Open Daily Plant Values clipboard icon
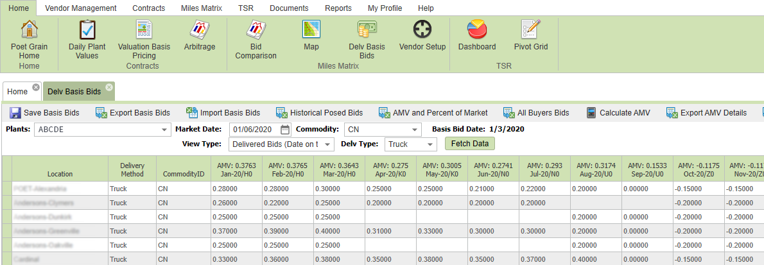 pos(87,30)
